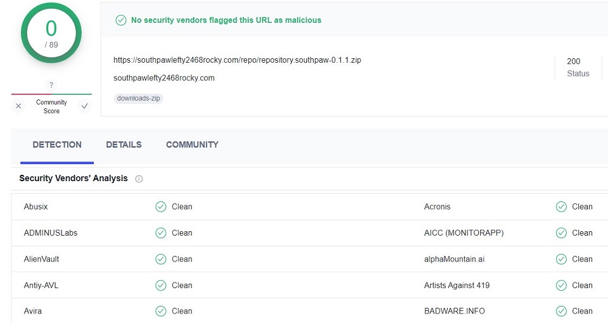Switch to the DETECTION tab
This screenshot has width=608, height=323.
click(x=57, y=144)
